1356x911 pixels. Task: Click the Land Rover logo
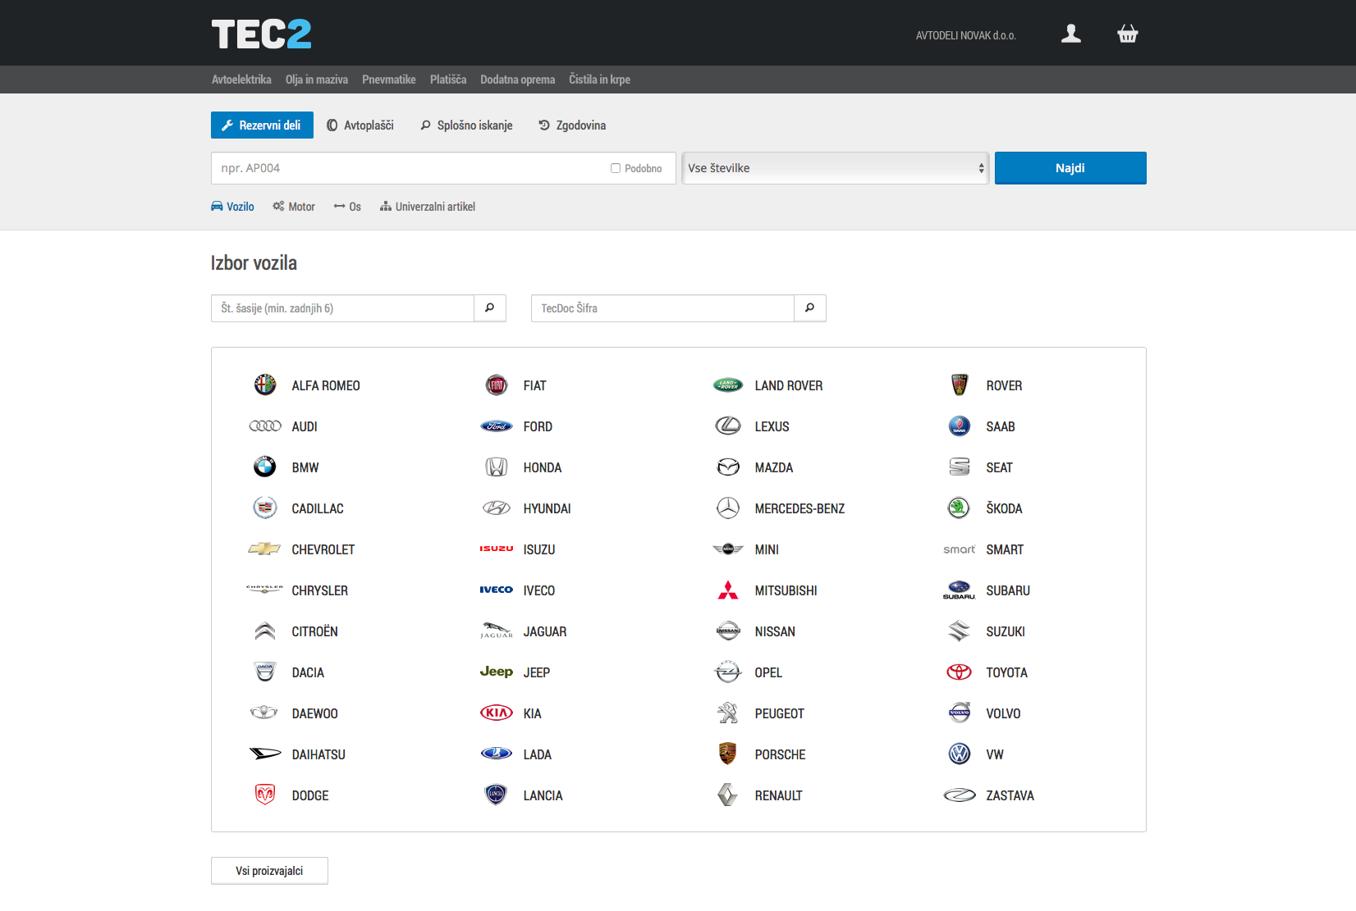pos(728,385)
